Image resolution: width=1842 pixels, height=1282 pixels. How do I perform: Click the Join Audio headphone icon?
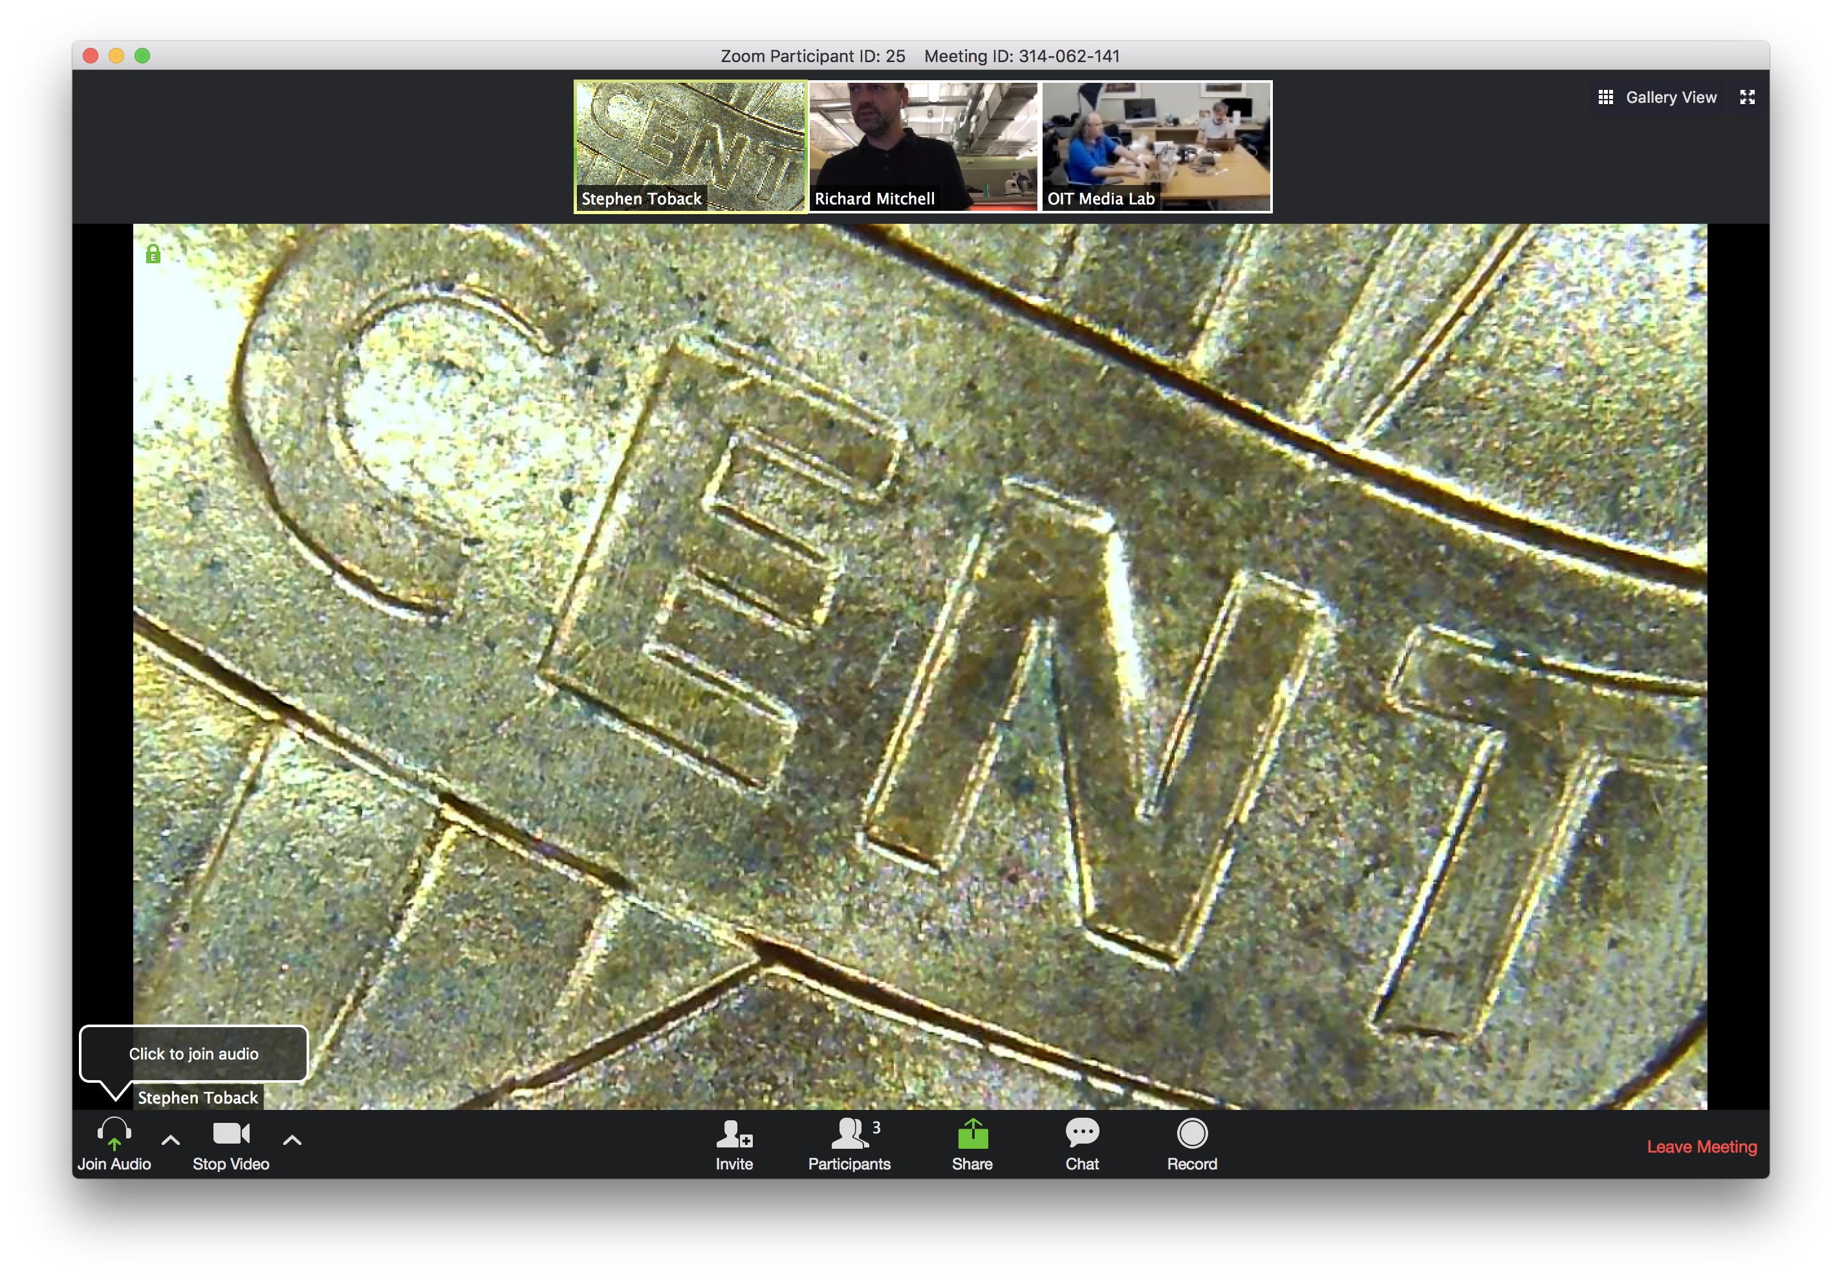click(114, 1135)
